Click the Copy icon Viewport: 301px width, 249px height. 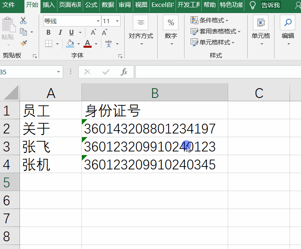[x=23, y=32]
